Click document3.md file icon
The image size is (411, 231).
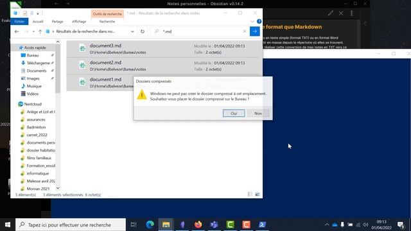pyautogui.click(x=82, y=49)
